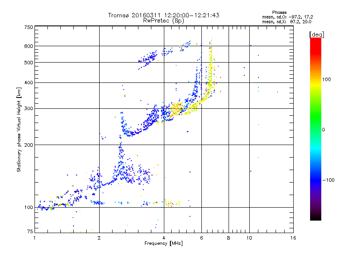Click the 'Phases' header at top right
This screenshot has height=259, width=345.
pos(279,13)
